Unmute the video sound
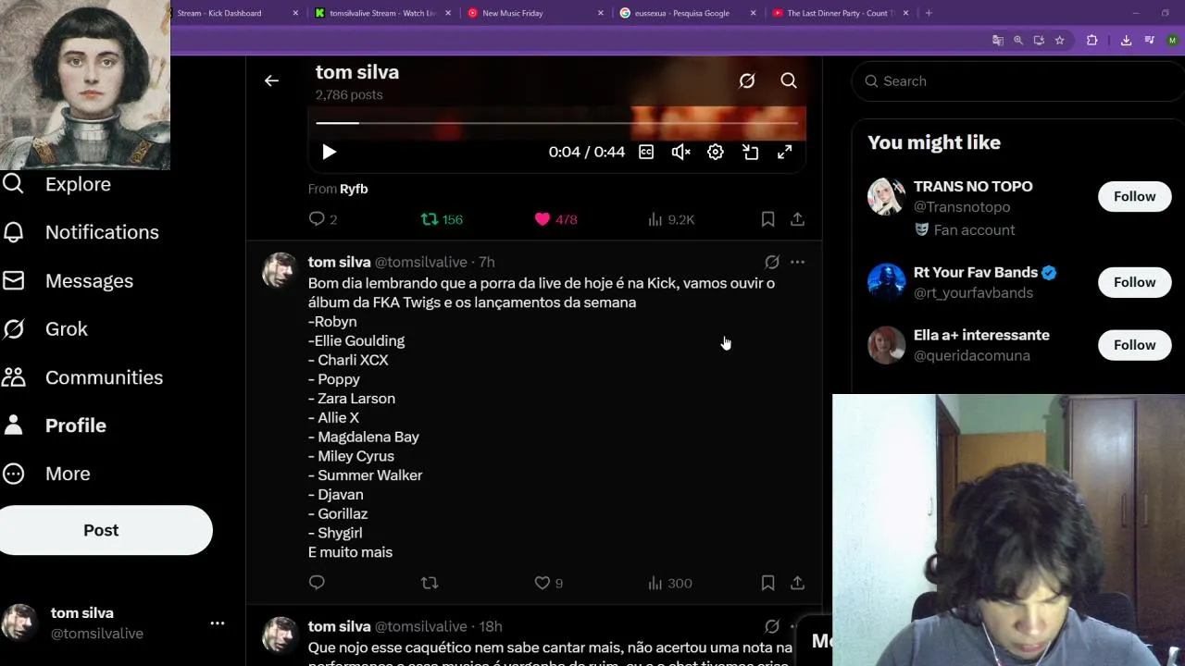This screenshot has width=1185, height=666. point(680,152)
